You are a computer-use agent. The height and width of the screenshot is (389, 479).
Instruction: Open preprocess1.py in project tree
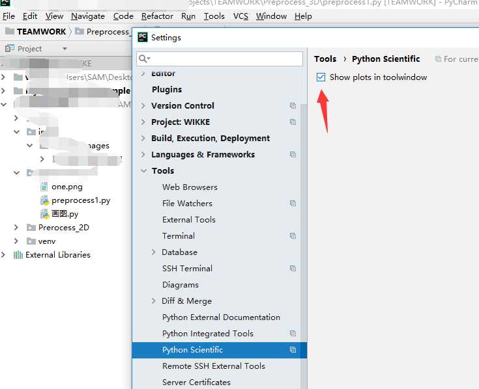pyautogui.click(x=81, y=200)
